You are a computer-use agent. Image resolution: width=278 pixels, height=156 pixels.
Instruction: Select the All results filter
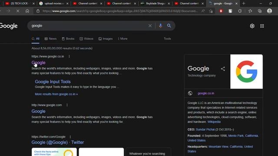[x=36, y=39]
